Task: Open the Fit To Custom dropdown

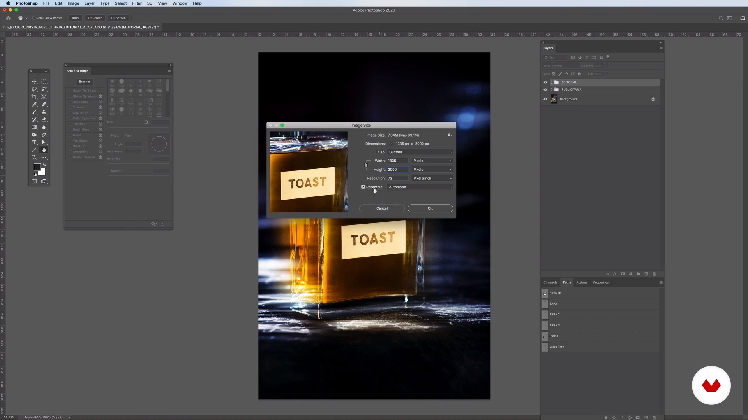Action: [420, 152]
